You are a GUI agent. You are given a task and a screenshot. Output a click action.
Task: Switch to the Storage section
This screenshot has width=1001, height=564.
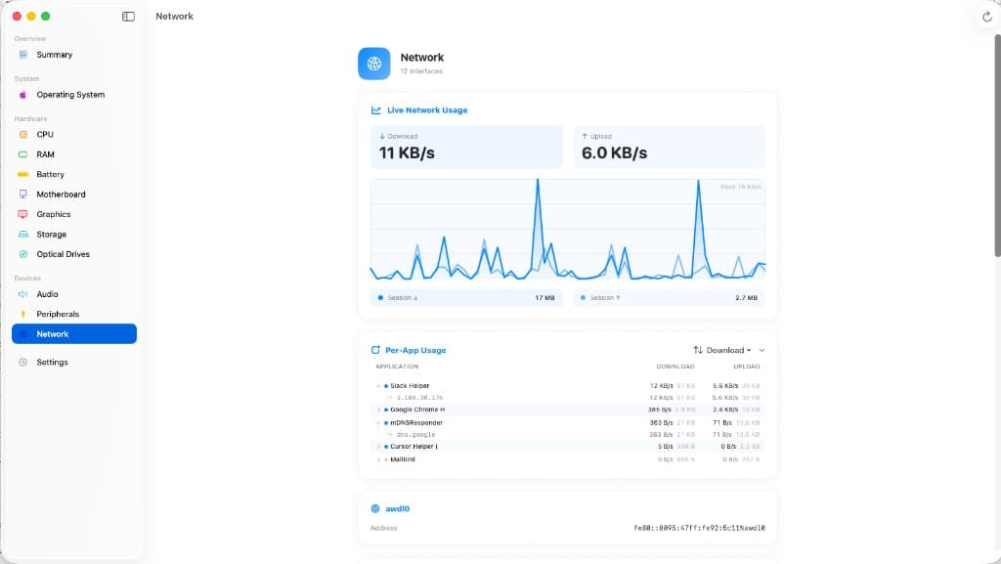pyautogui.click(x=74, y=235)
